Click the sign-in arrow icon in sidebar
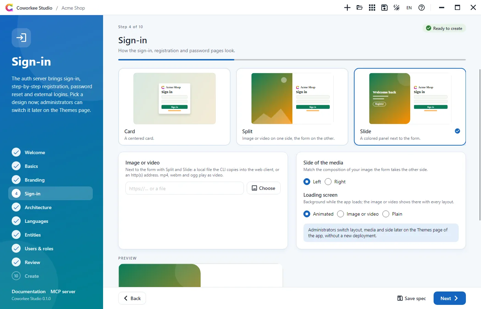Screen dimensions: 481x309 coord(21,38)
